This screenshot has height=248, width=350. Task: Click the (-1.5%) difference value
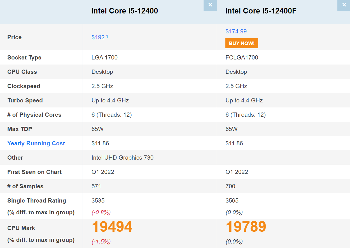point(101,241)
